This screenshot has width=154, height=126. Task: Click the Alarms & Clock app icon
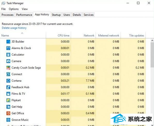coord(8,48)
